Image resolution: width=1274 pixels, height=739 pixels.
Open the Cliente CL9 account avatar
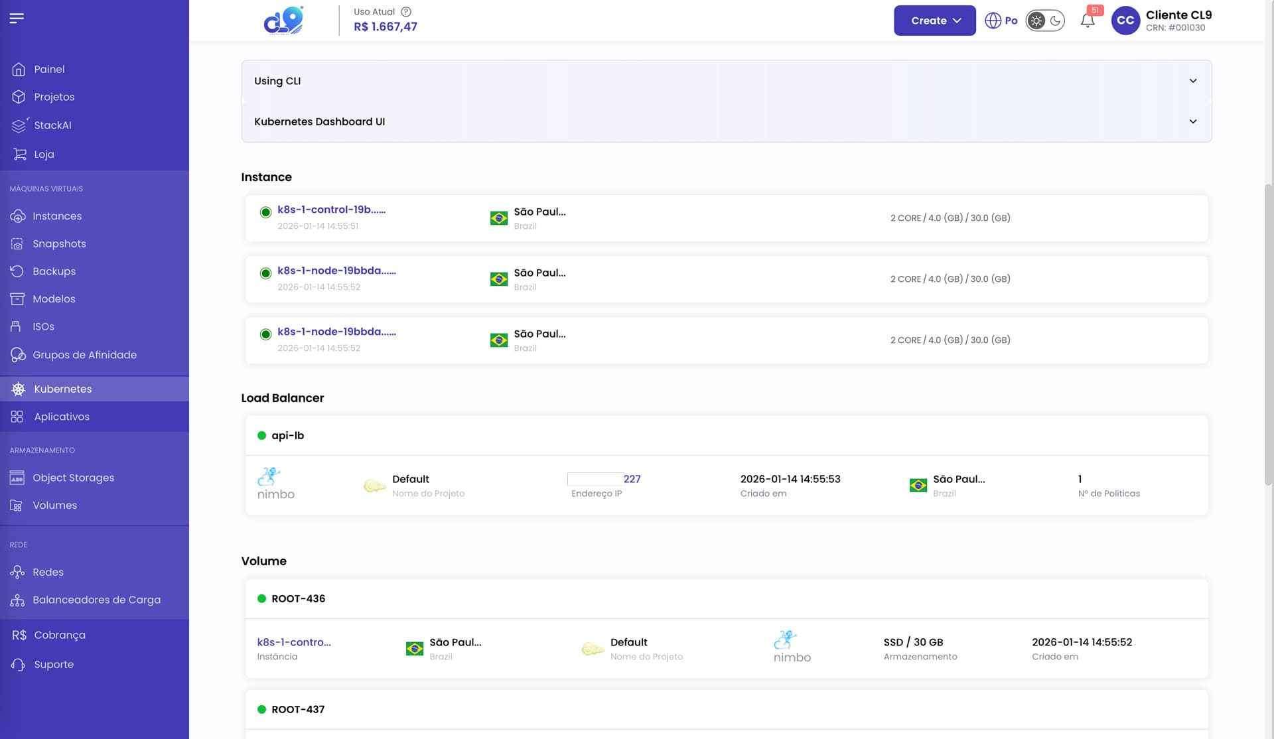click(1125, 21)
